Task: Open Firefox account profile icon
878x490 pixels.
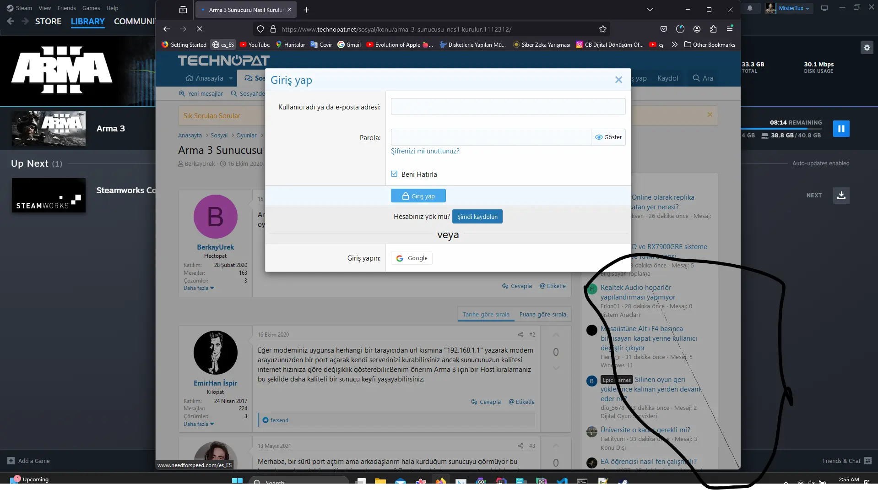Action: coord(697,29)
